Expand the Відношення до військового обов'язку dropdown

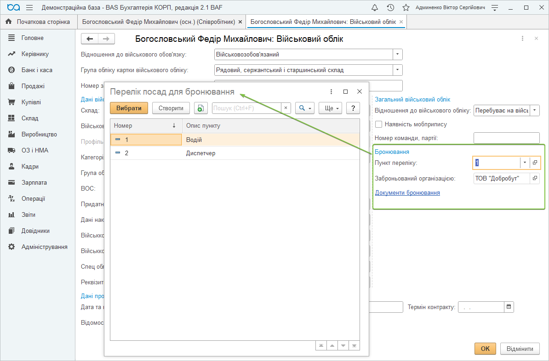[397, 54]
